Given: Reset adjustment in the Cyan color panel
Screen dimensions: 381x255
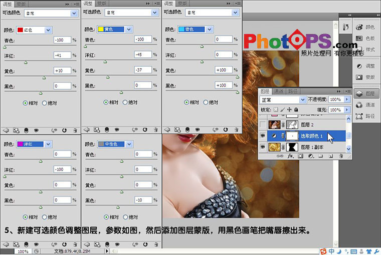Looking at the screenshot, I should (x=226, y=129).
